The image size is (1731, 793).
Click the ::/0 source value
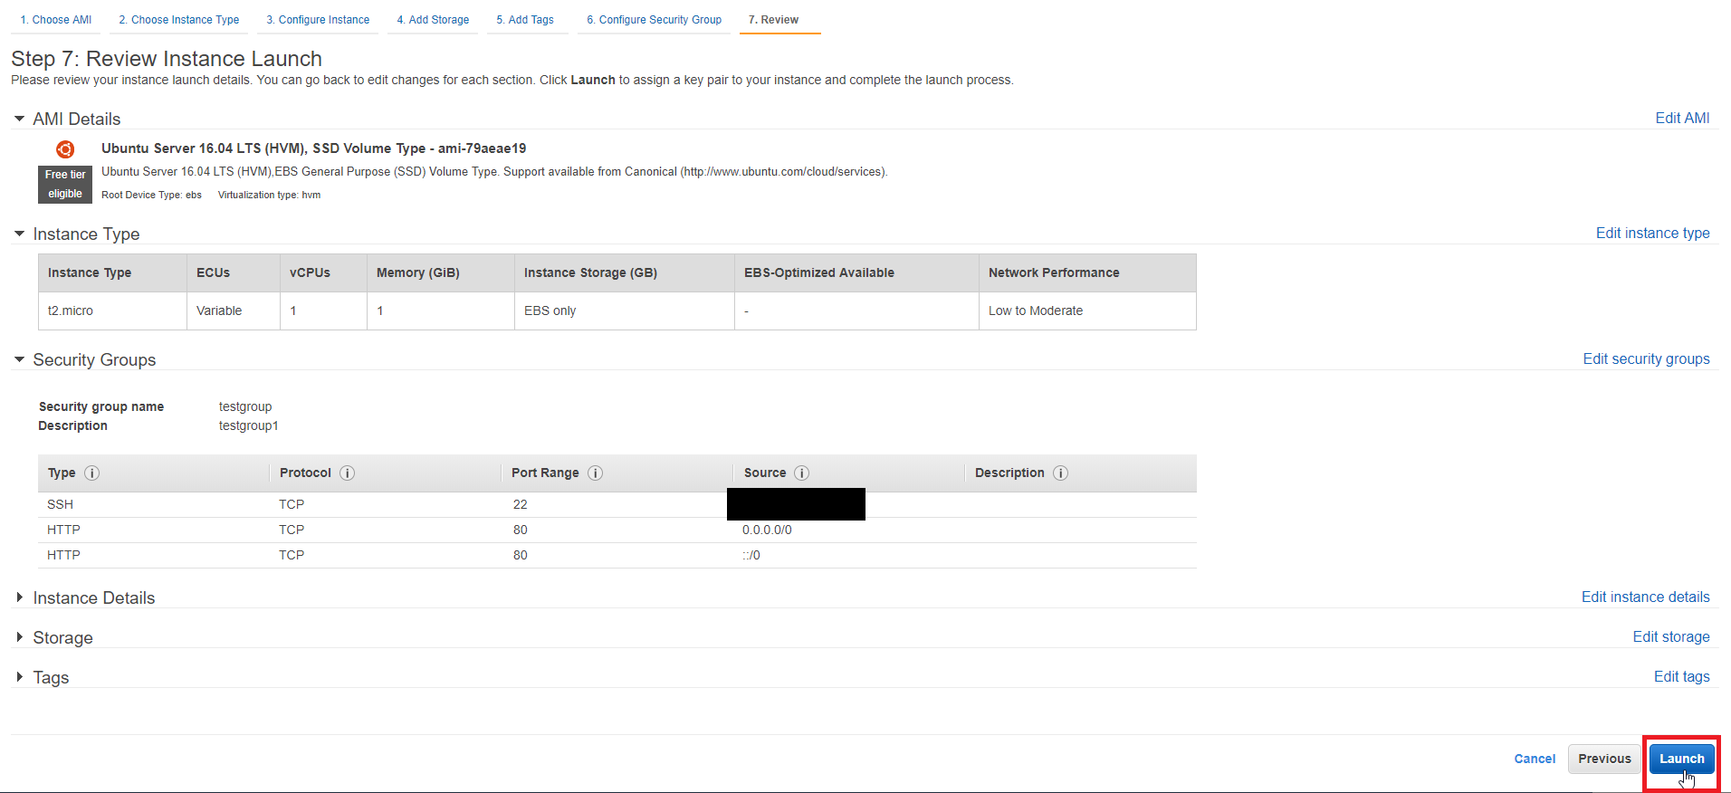751,555
